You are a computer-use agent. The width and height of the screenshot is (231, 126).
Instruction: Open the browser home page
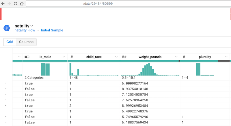coord(22,3)
